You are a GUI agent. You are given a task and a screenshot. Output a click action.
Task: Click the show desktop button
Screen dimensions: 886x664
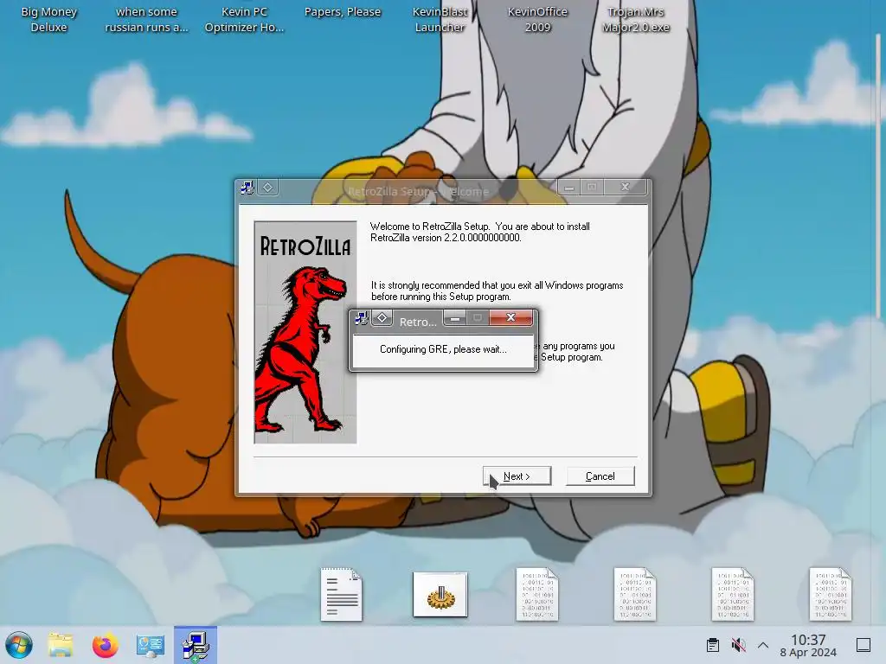(864, 645)
